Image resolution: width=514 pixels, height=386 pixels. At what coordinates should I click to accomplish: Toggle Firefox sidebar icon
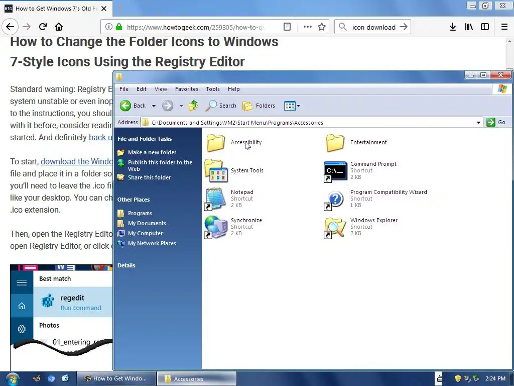[x=485, y=27]
